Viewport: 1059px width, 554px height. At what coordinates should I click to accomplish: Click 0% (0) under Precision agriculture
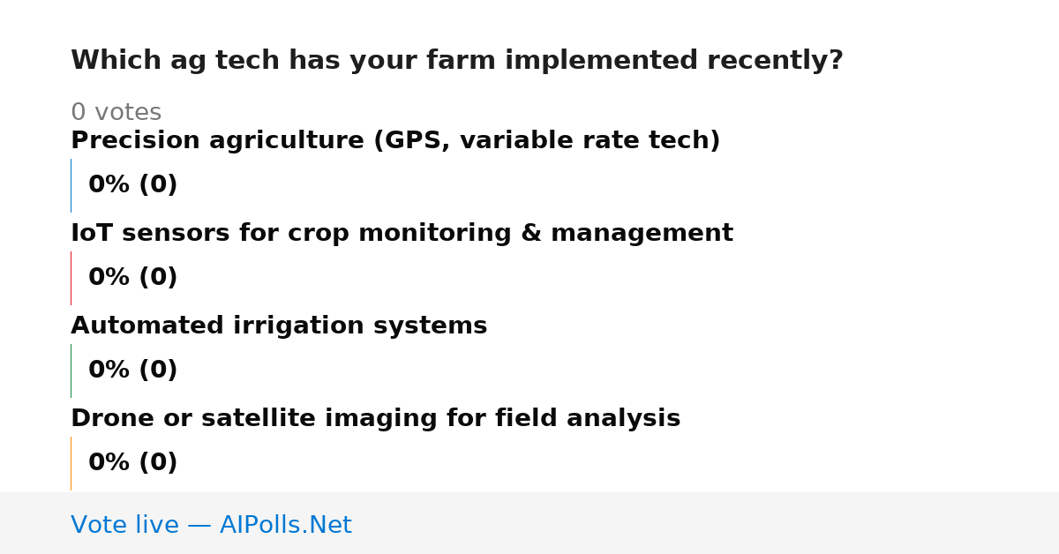132,185
